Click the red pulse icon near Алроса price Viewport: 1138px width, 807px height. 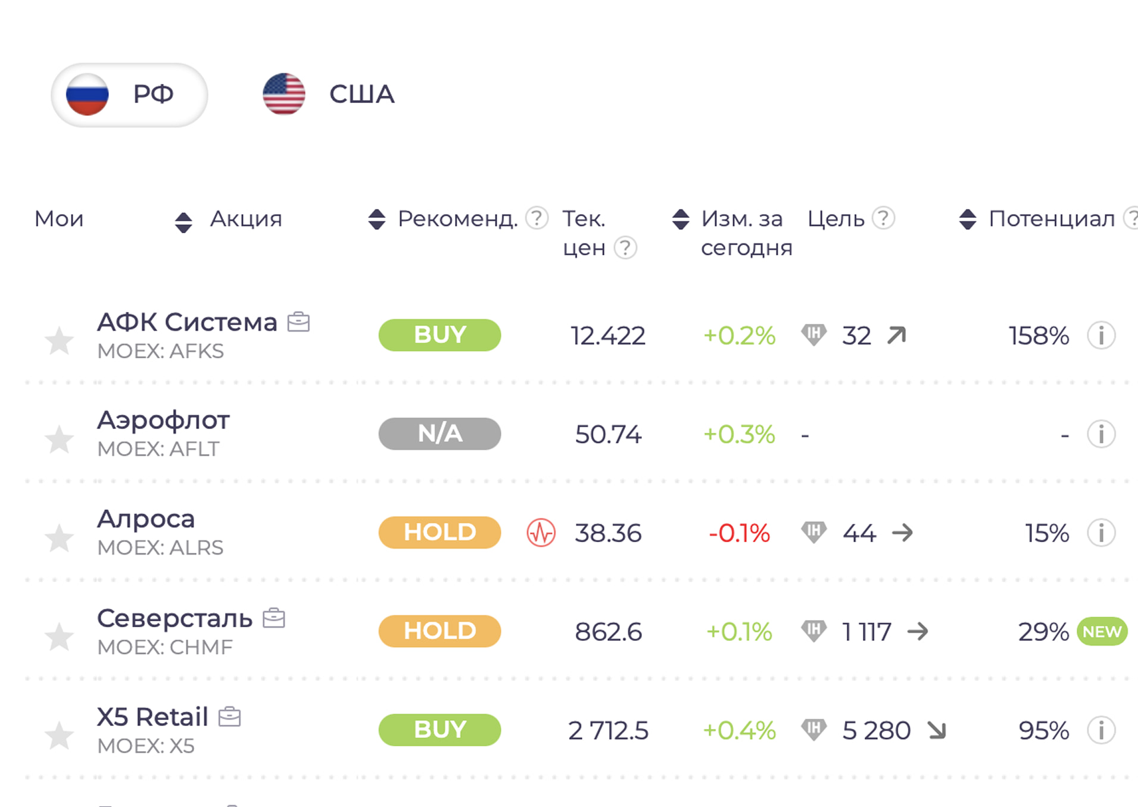coord(541,533)
